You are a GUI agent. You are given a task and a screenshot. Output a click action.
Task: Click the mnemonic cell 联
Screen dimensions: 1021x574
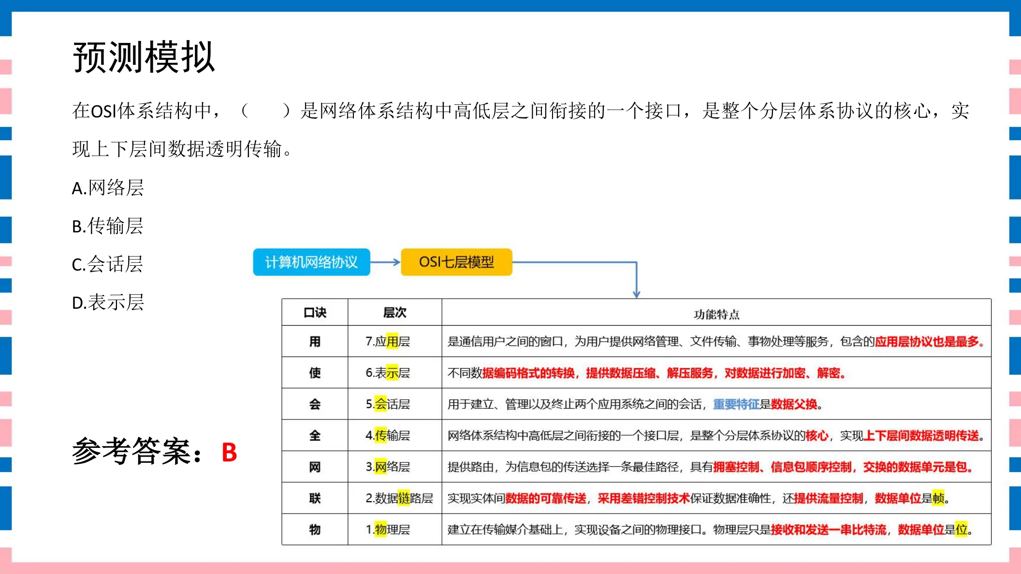pos(315,498)
